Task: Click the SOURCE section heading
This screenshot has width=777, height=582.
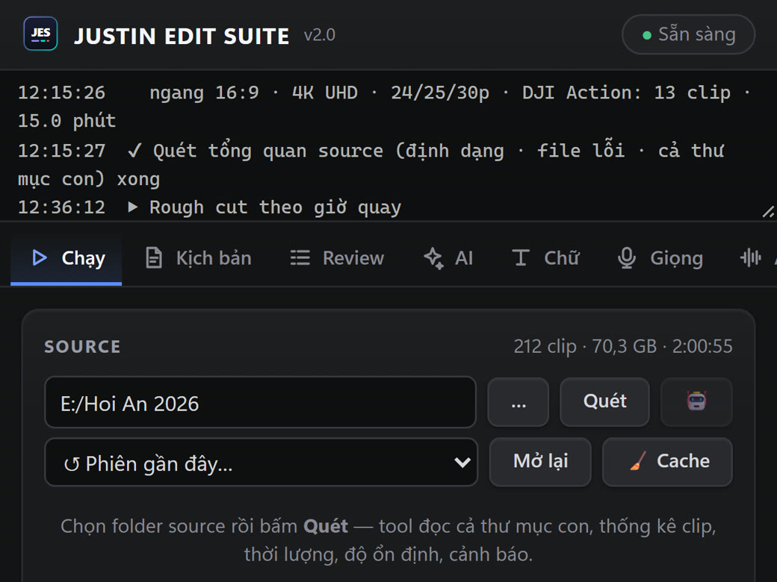Action: coord(82,347)
